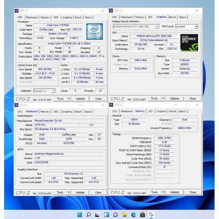Click the Max TDP 95.0 W value

[x=77, y=29]
